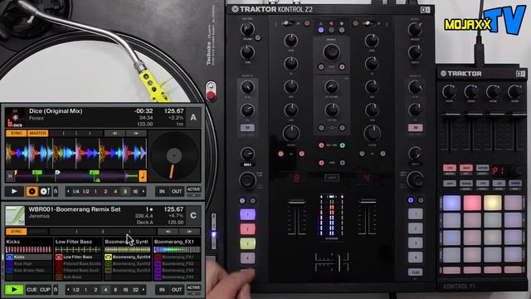The width and height of the screenshot is (531, 299).
Task: Show larger loop sizes on Deck C
Action: [144, 290]
